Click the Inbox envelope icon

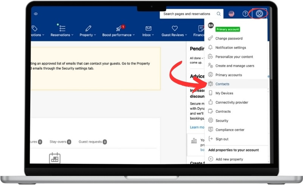click(148, 28)
